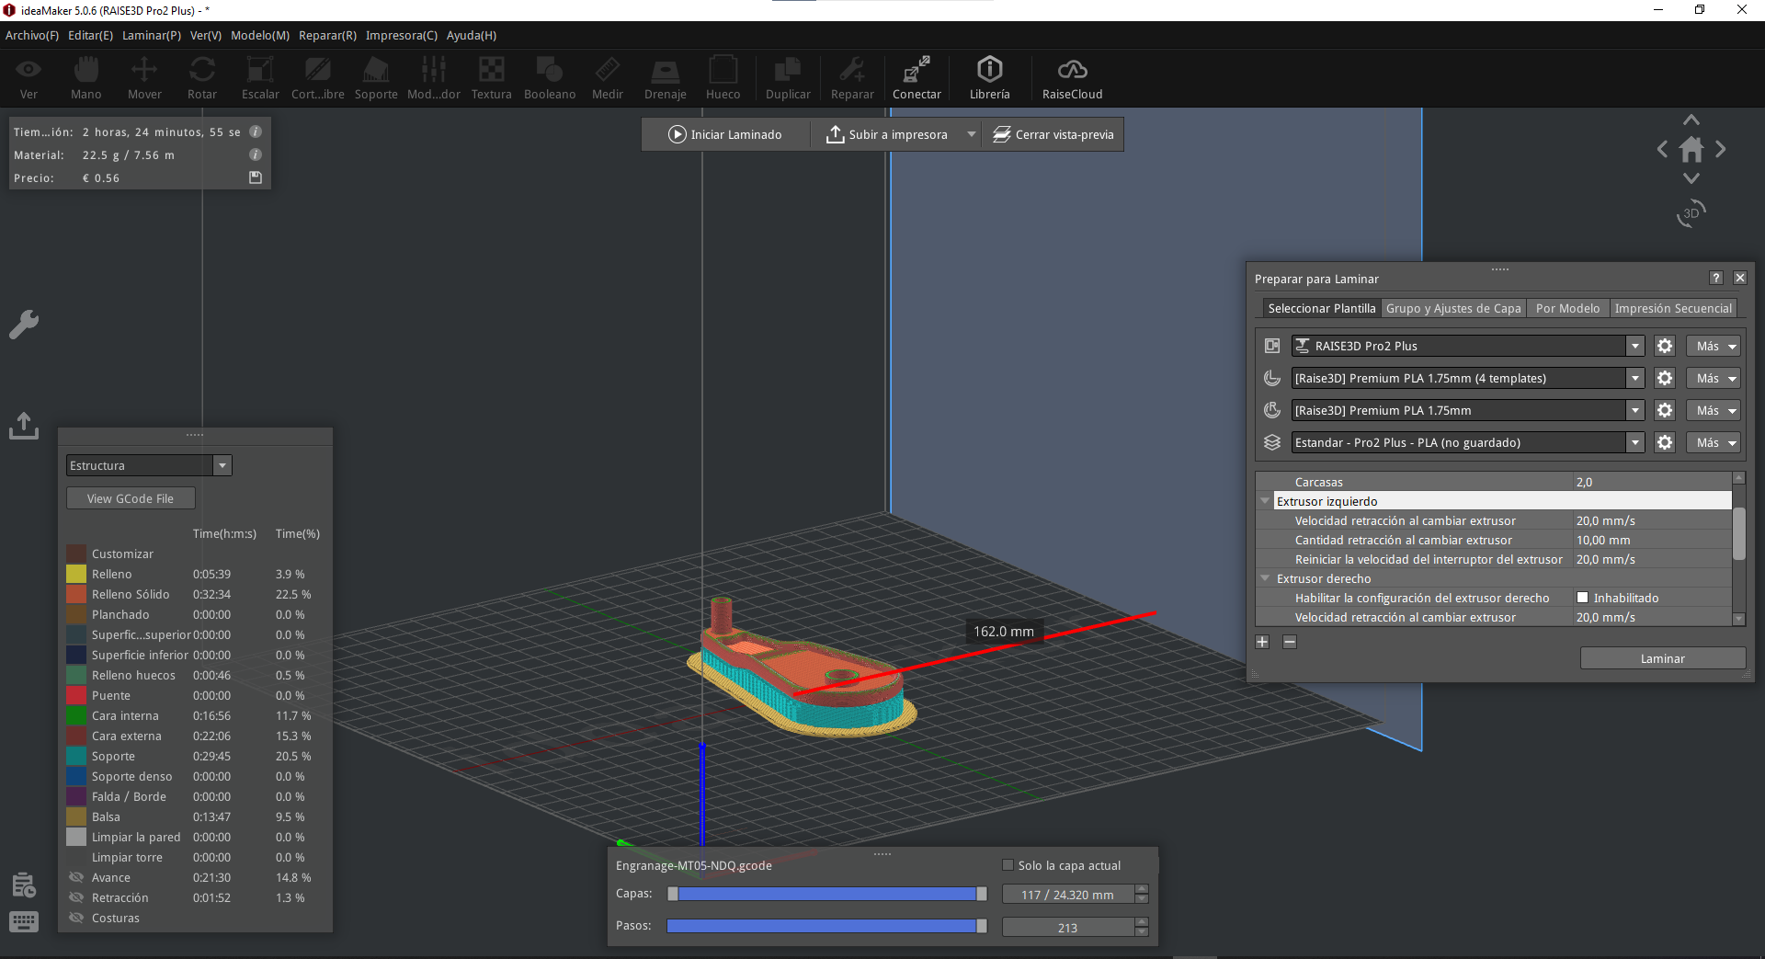Open the Drenaje tool
The height and width of the screenshot is (959, 1765).
[666, 78]
